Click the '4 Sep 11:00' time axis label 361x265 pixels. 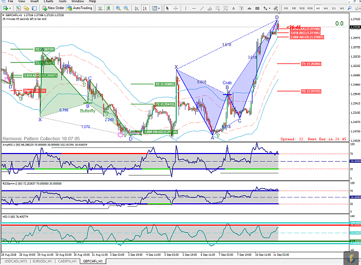pyautogui.click(x=153, y=255)
